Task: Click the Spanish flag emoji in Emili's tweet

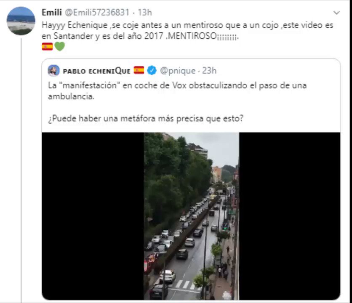Action: 47,46
